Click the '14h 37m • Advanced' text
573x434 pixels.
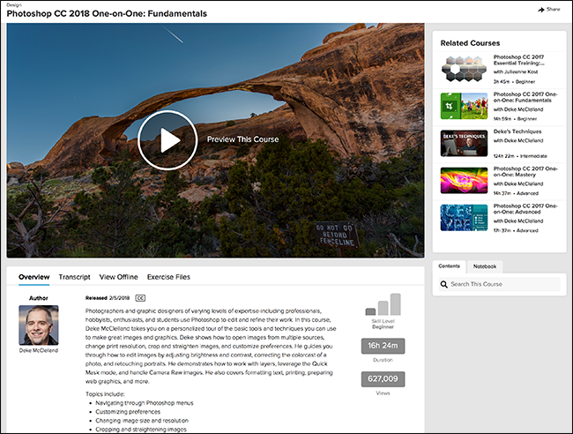pos(516,193)
